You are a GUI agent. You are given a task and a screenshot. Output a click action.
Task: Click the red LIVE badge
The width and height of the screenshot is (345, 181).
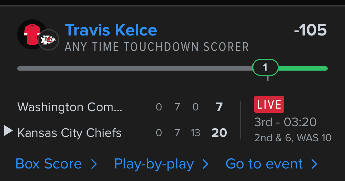(269, 104)
